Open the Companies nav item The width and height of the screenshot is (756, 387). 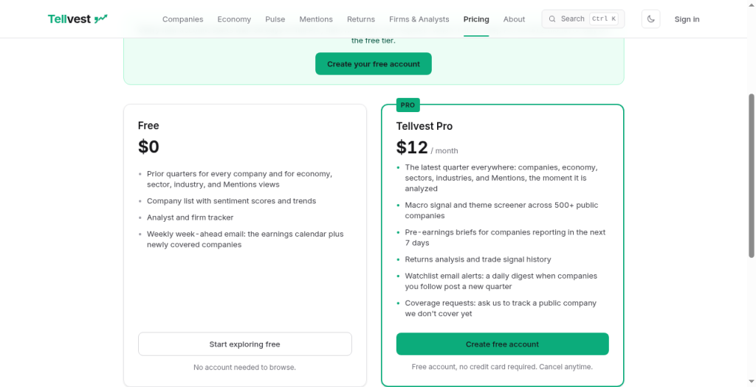click(x=183, y=19)
